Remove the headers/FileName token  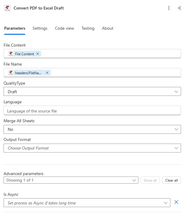[x=47, y=73]
